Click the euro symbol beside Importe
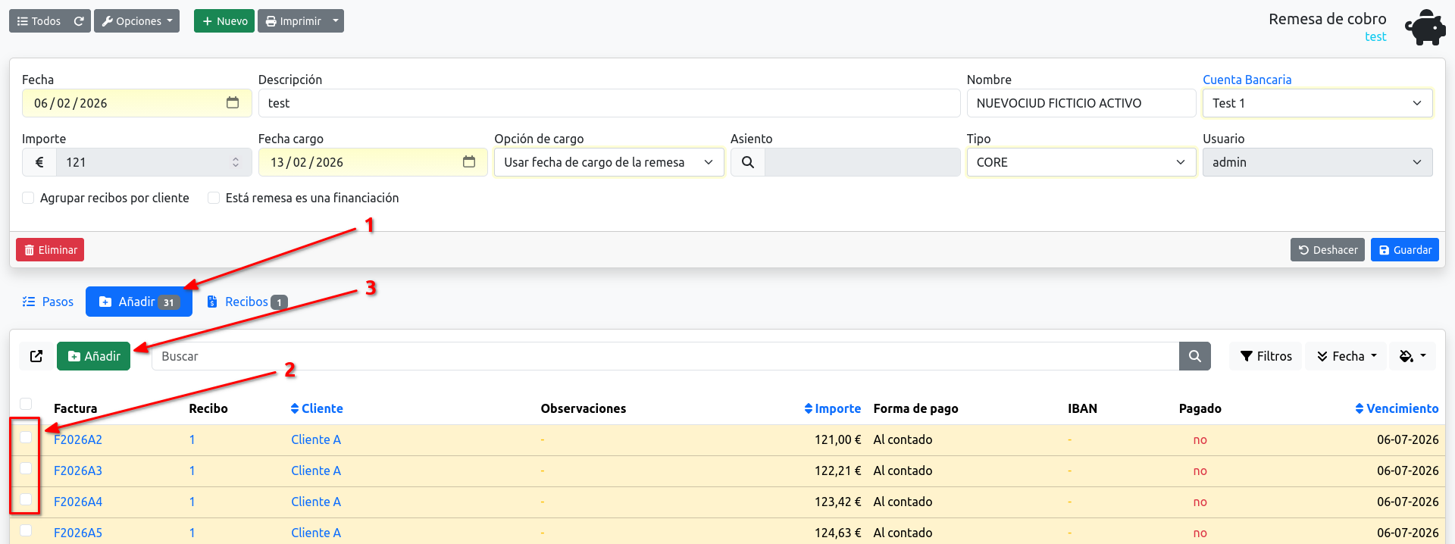Viewport: 1455px width, 544px height. click(x=39, y=162)
